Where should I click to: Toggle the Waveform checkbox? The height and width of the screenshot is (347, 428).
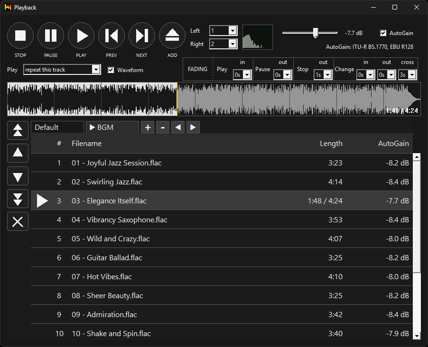[x=111, y=70]
